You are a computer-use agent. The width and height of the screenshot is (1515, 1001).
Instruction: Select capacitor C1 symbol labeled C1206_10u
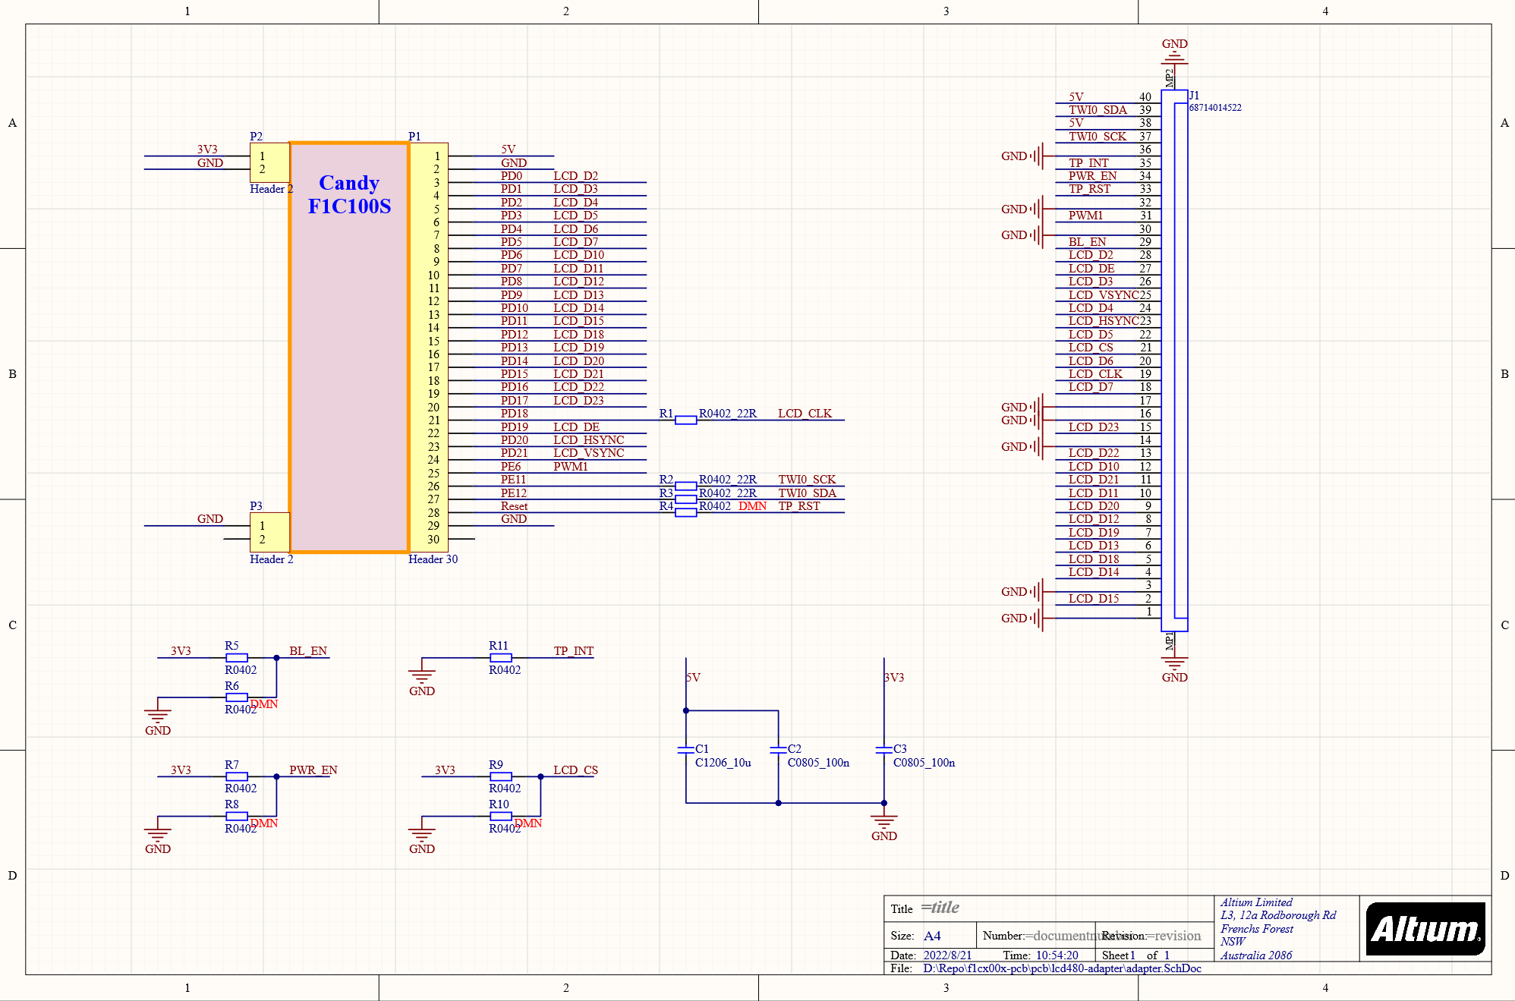pyautogui.click(x=686, y=750)
